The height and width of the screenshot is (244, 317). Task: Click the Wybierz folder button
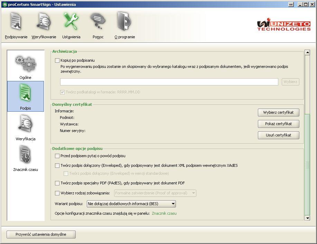point(290,82)
